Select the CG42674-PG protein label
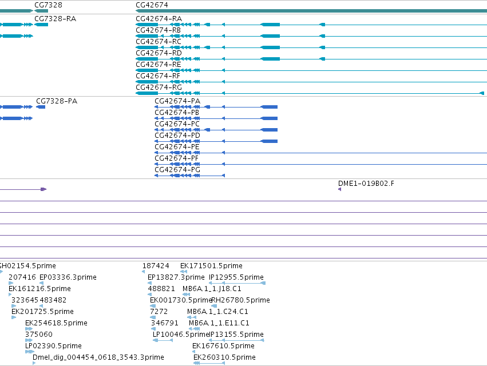The width and height of the screenshot is (487, 366). coord(177,170)
